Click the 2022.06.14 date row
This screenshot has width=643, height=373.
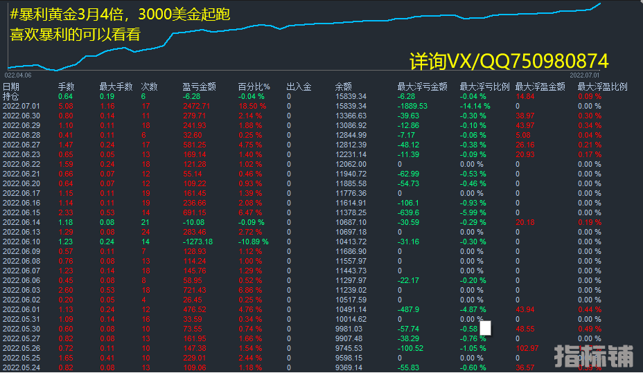[21, 222]
